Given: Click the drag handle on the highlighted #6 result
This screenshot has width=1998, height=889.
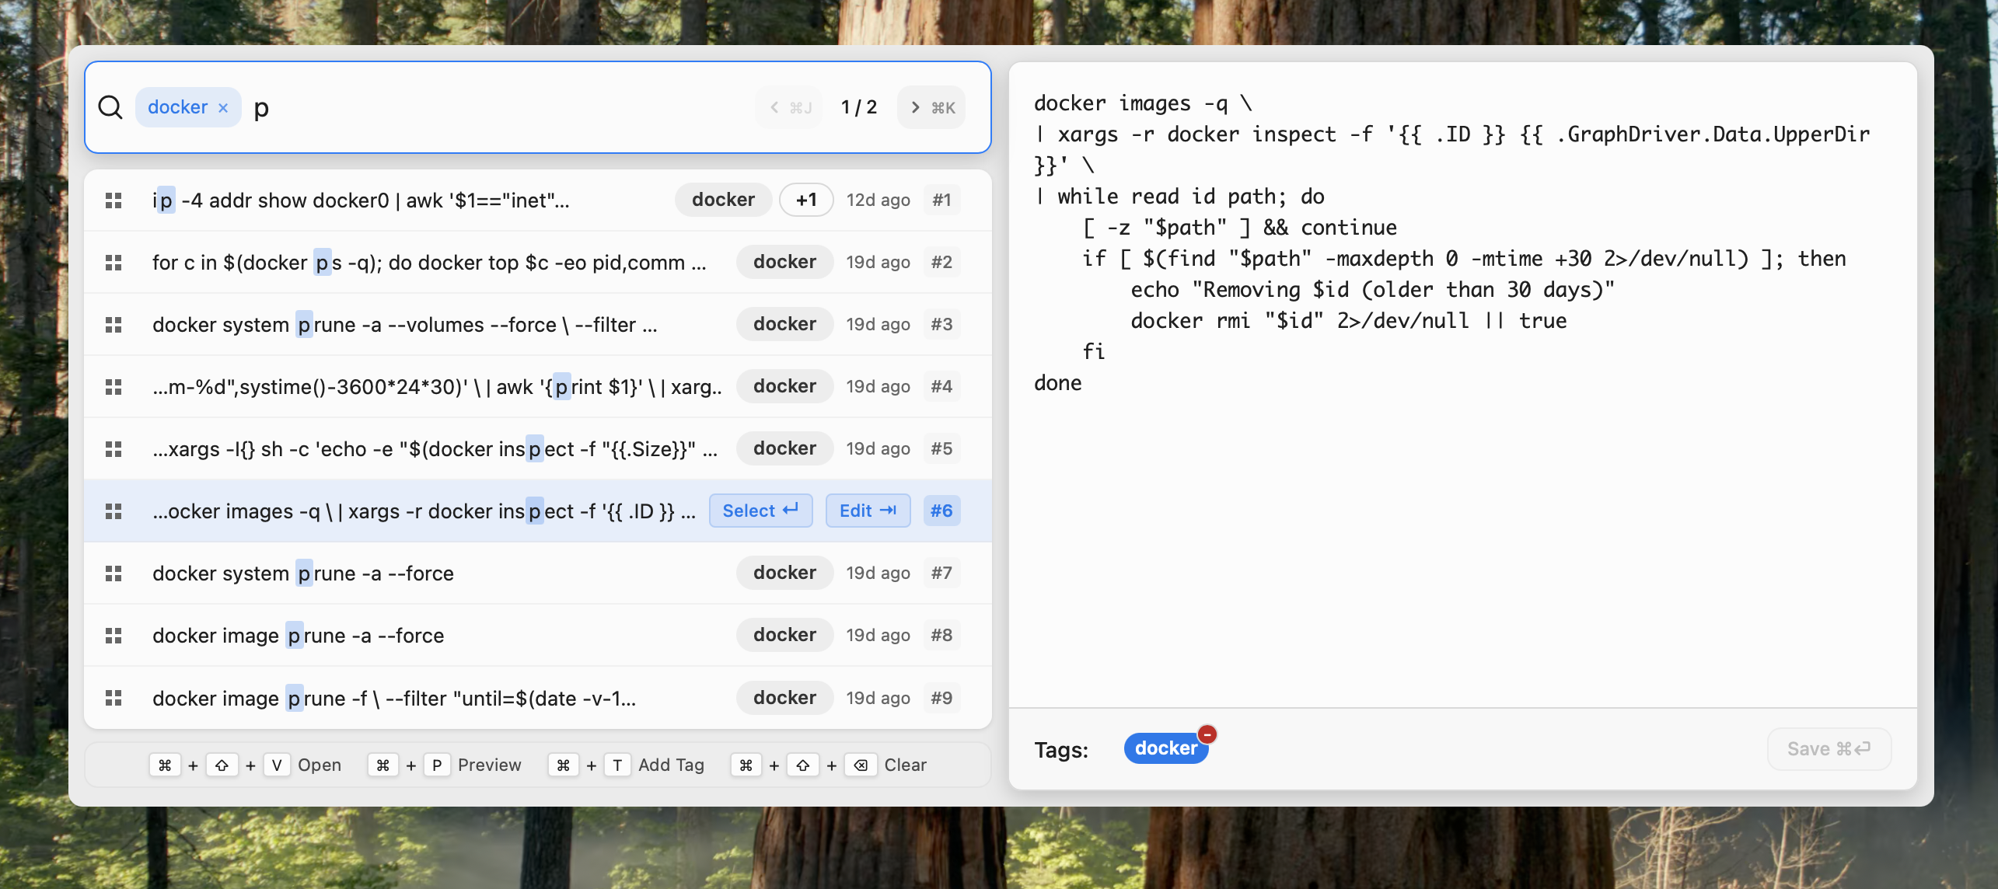Looking at the screenshot, I should tap(114, 511).
